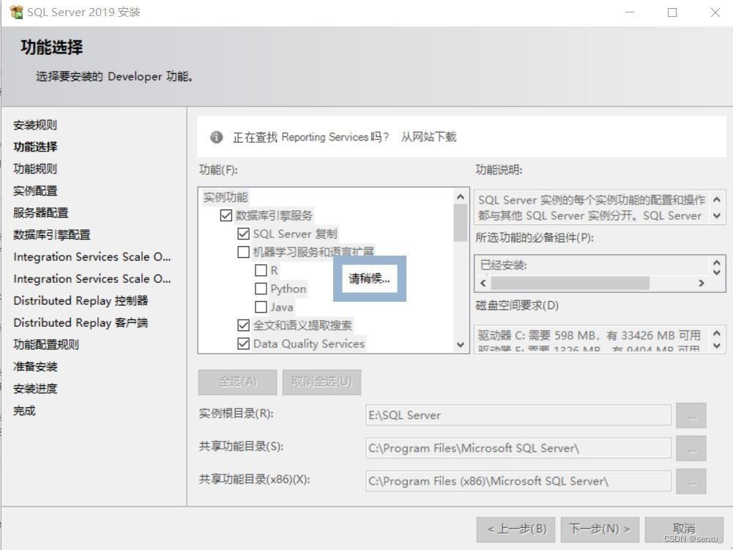The image size is (733, 550).
Task: Browse for 共享功能目录(S) with ellipsis button
Action: [691, 448]
